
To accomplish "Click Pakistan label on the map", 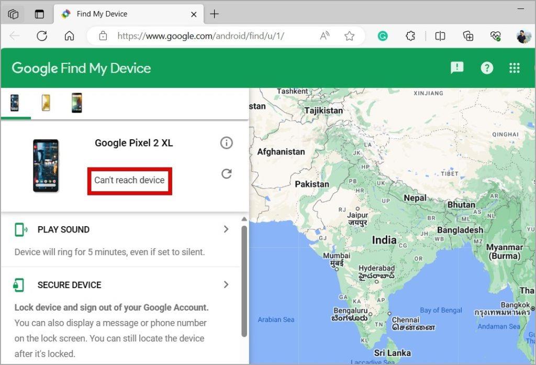I will [312, 184].
